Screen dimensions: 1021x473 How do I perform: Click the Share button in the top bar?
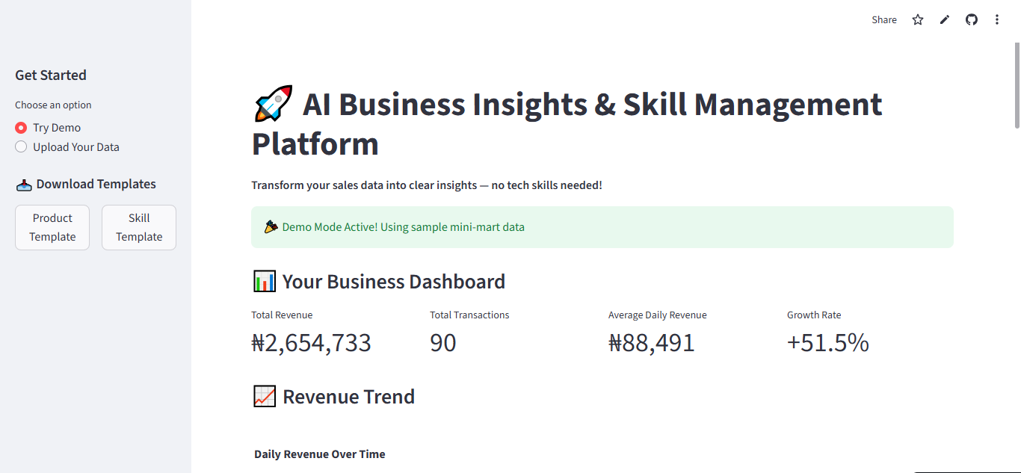click(x=884, y=20)
